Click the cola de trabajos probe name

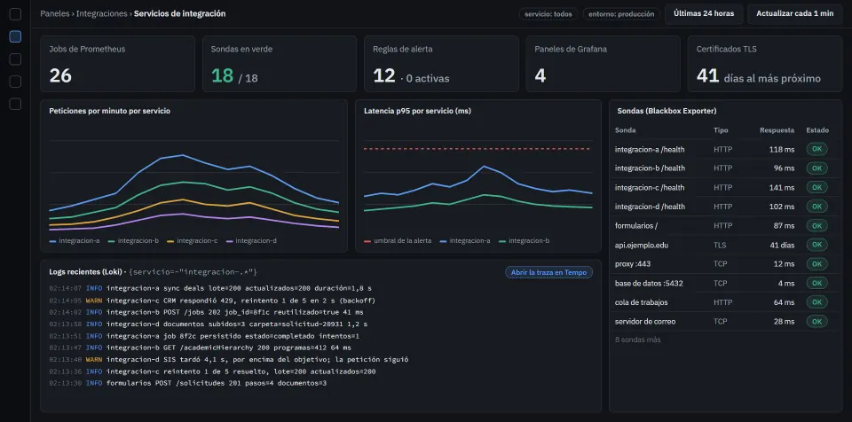pos(642,302)
